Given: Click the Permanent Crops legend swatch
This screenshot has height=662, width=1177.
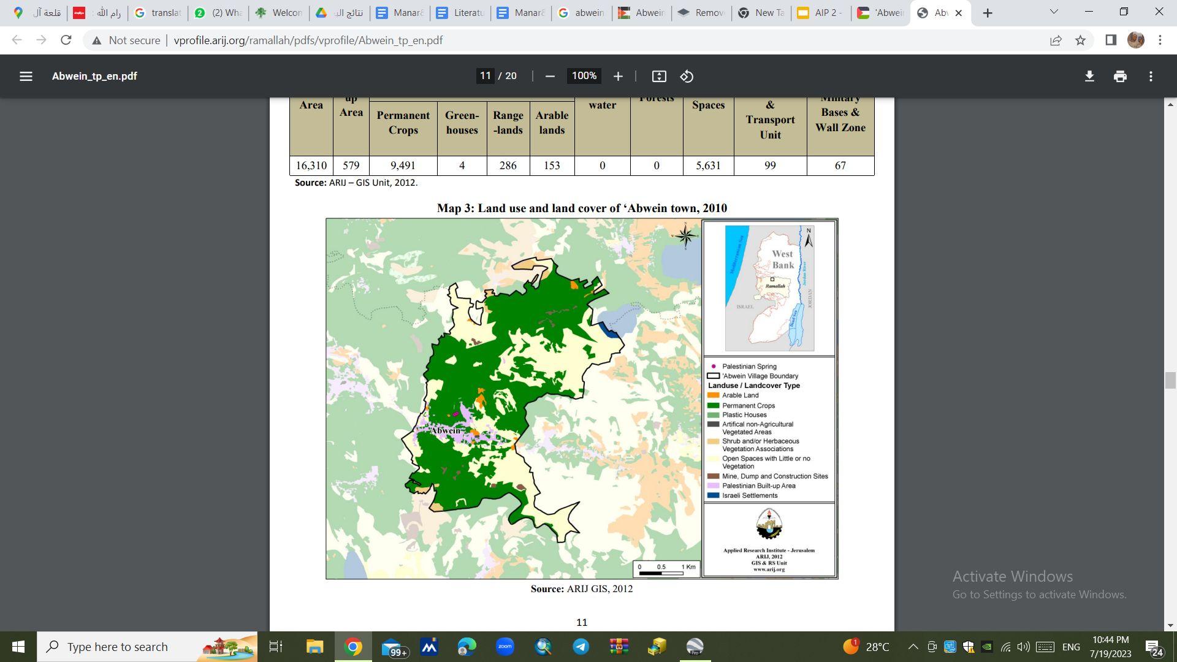Looking at the screenshot, I should pos(713,405).
